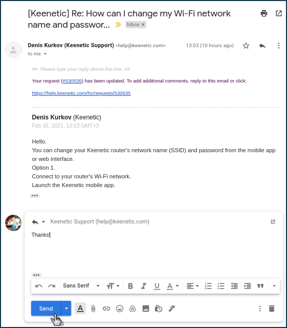Open Sans Serif font dropdown
Viewport: 287px width, 328px height.
click(x=81, y=286)
